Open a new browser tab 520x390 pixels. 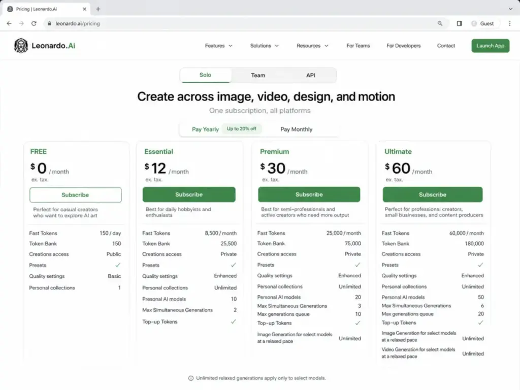point(98,9)
